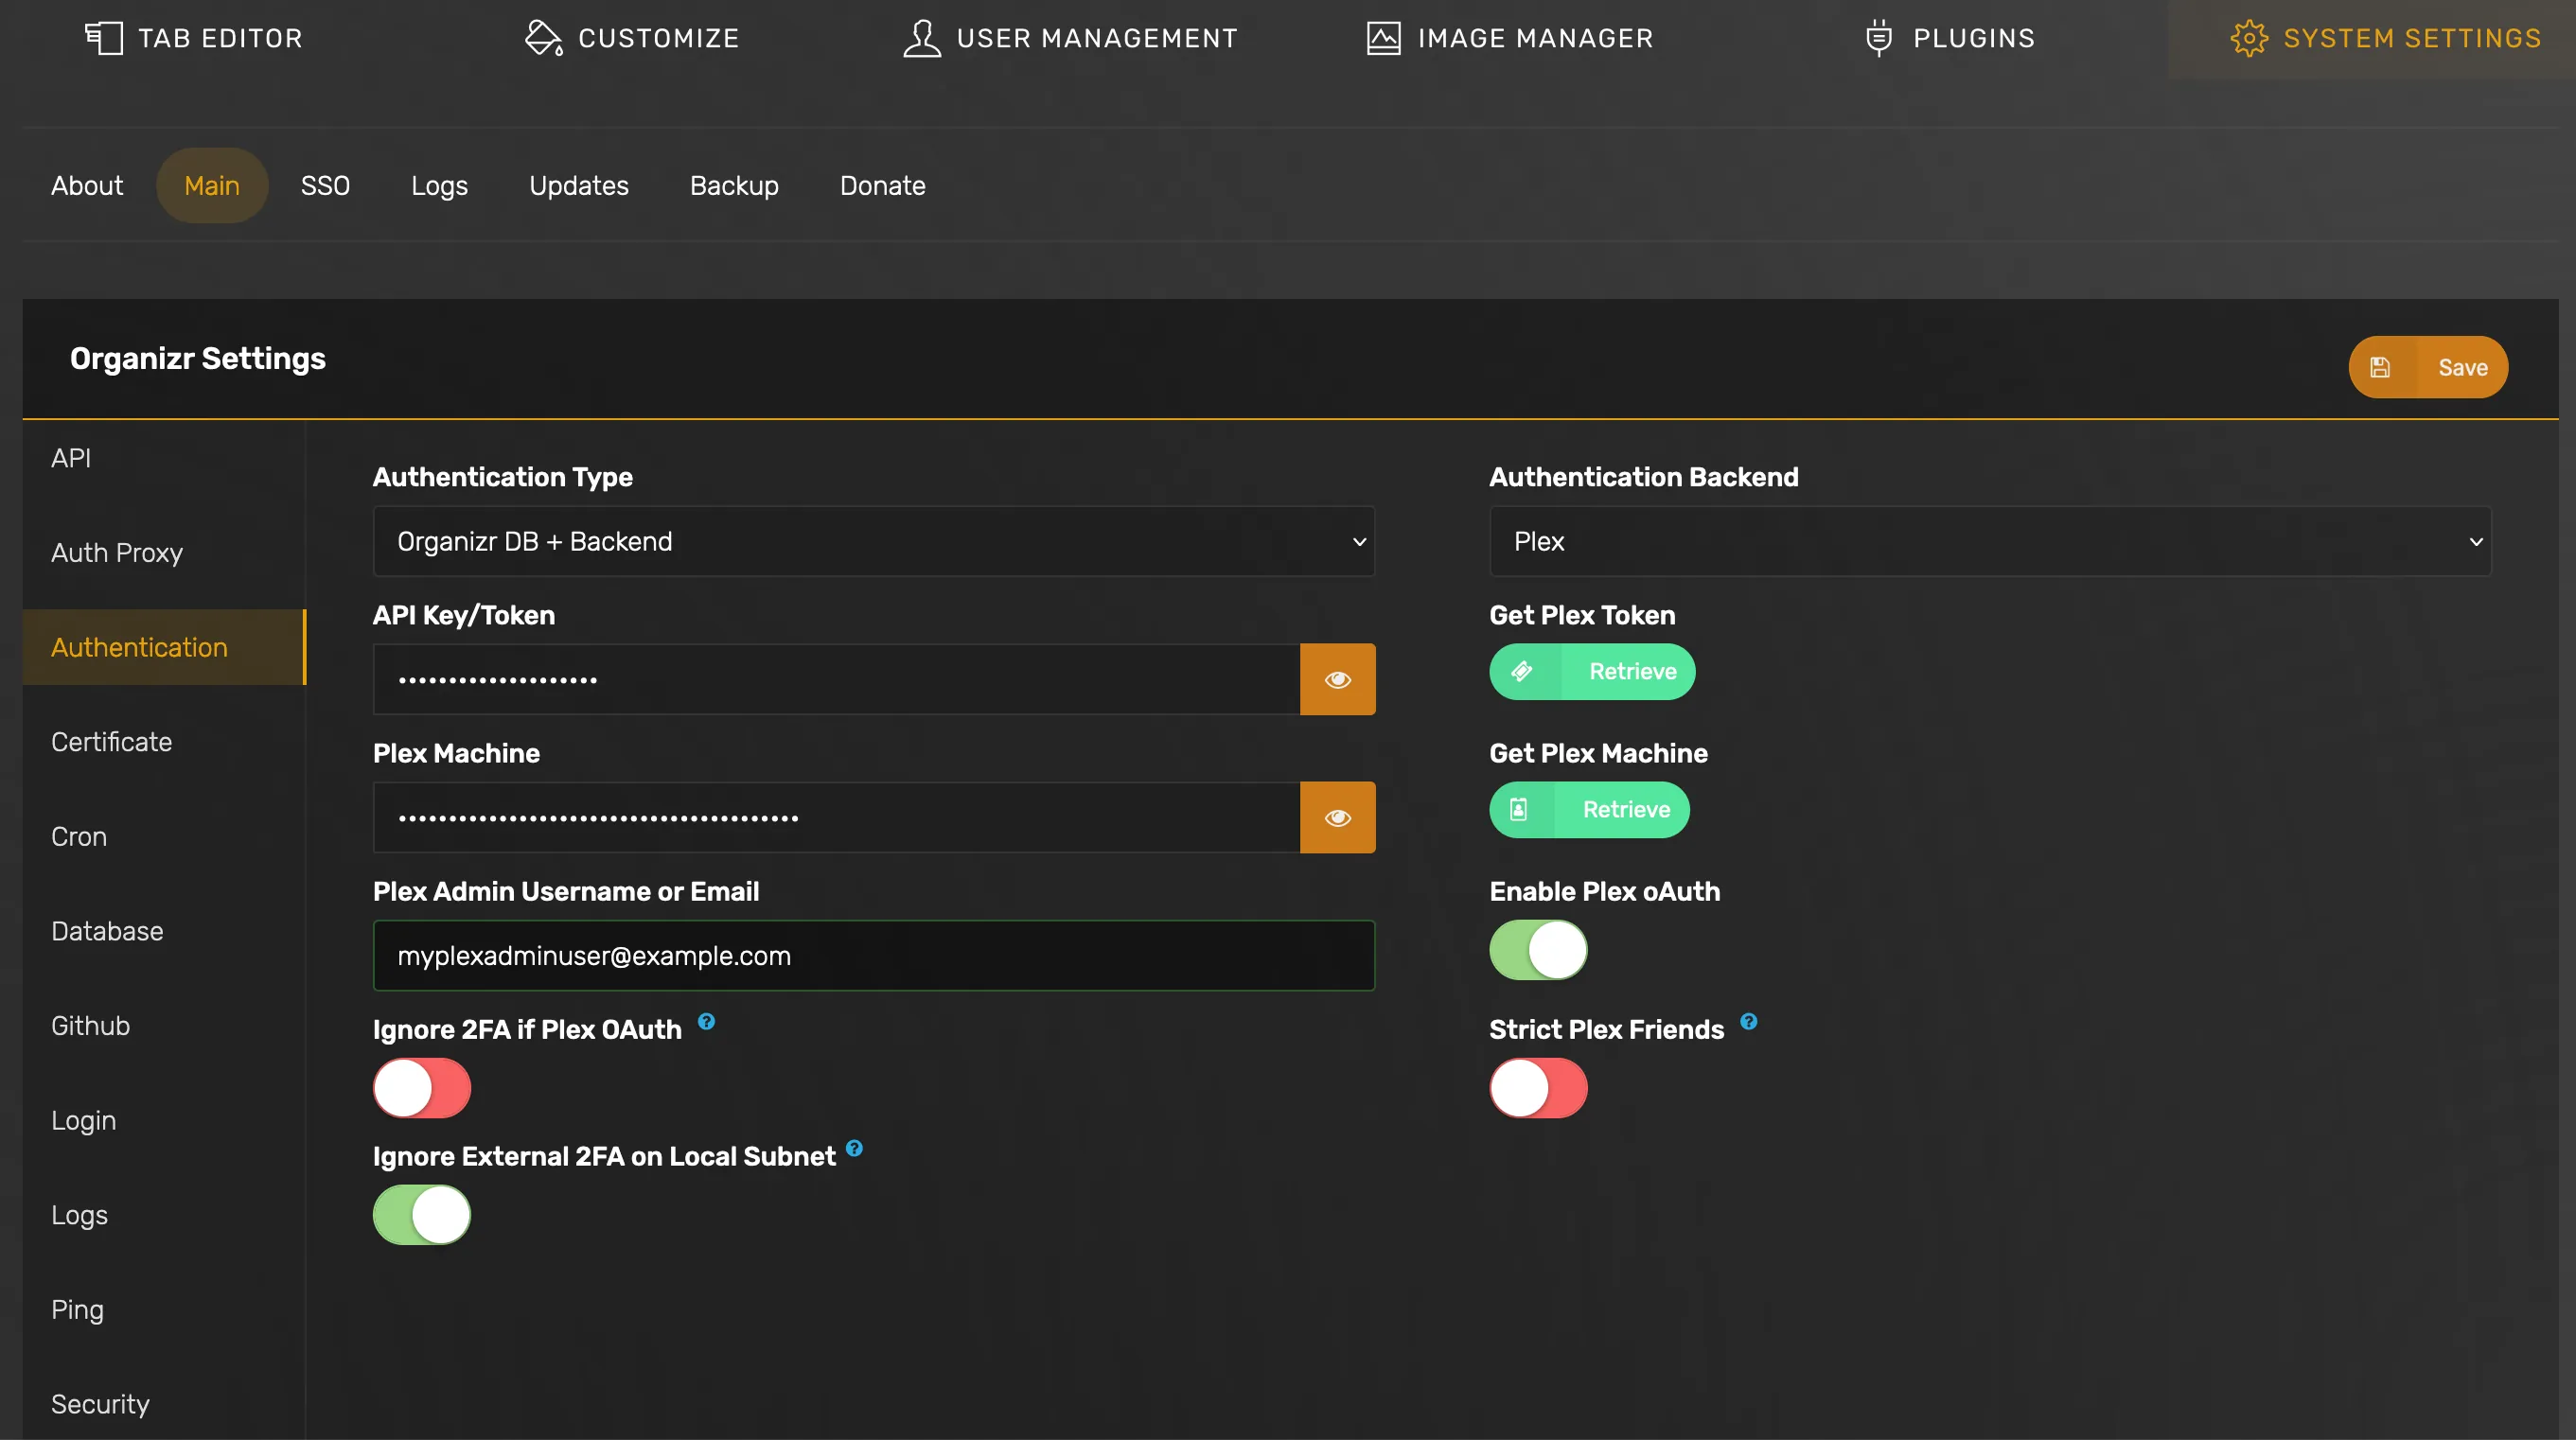The image size is (2576, 1440).
Task: Click the help icon next to Ignore 2FA if Plex OAuth
Action: [x=706, y=1022]
